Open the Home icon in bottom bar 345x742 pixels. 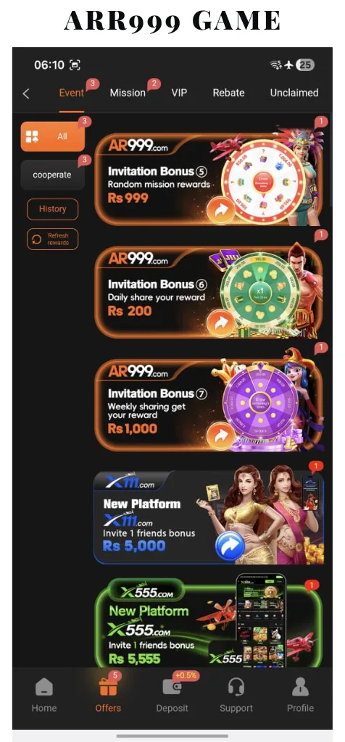pyautogui.click(x=44, y=687)
